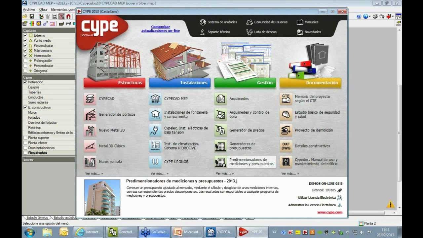Image resolution: width=423 pixels, height=238 pixels.
Task: Expand Ver más under Estructuras
Action: point(94,174)
